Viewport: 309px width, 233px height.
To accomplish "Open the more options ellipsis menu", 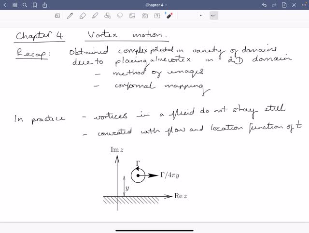I will (303, 5).
